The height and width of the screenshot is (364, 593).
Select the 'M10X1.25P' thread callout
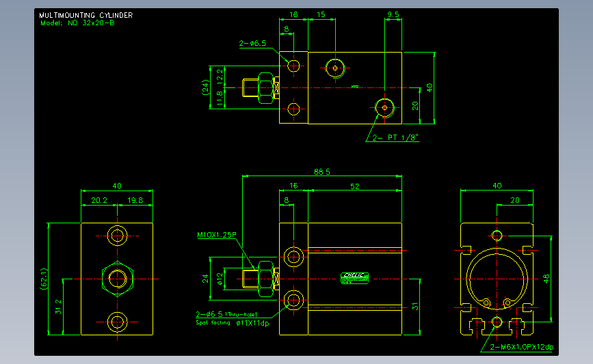pyautogui.click(x=217, y=235)
